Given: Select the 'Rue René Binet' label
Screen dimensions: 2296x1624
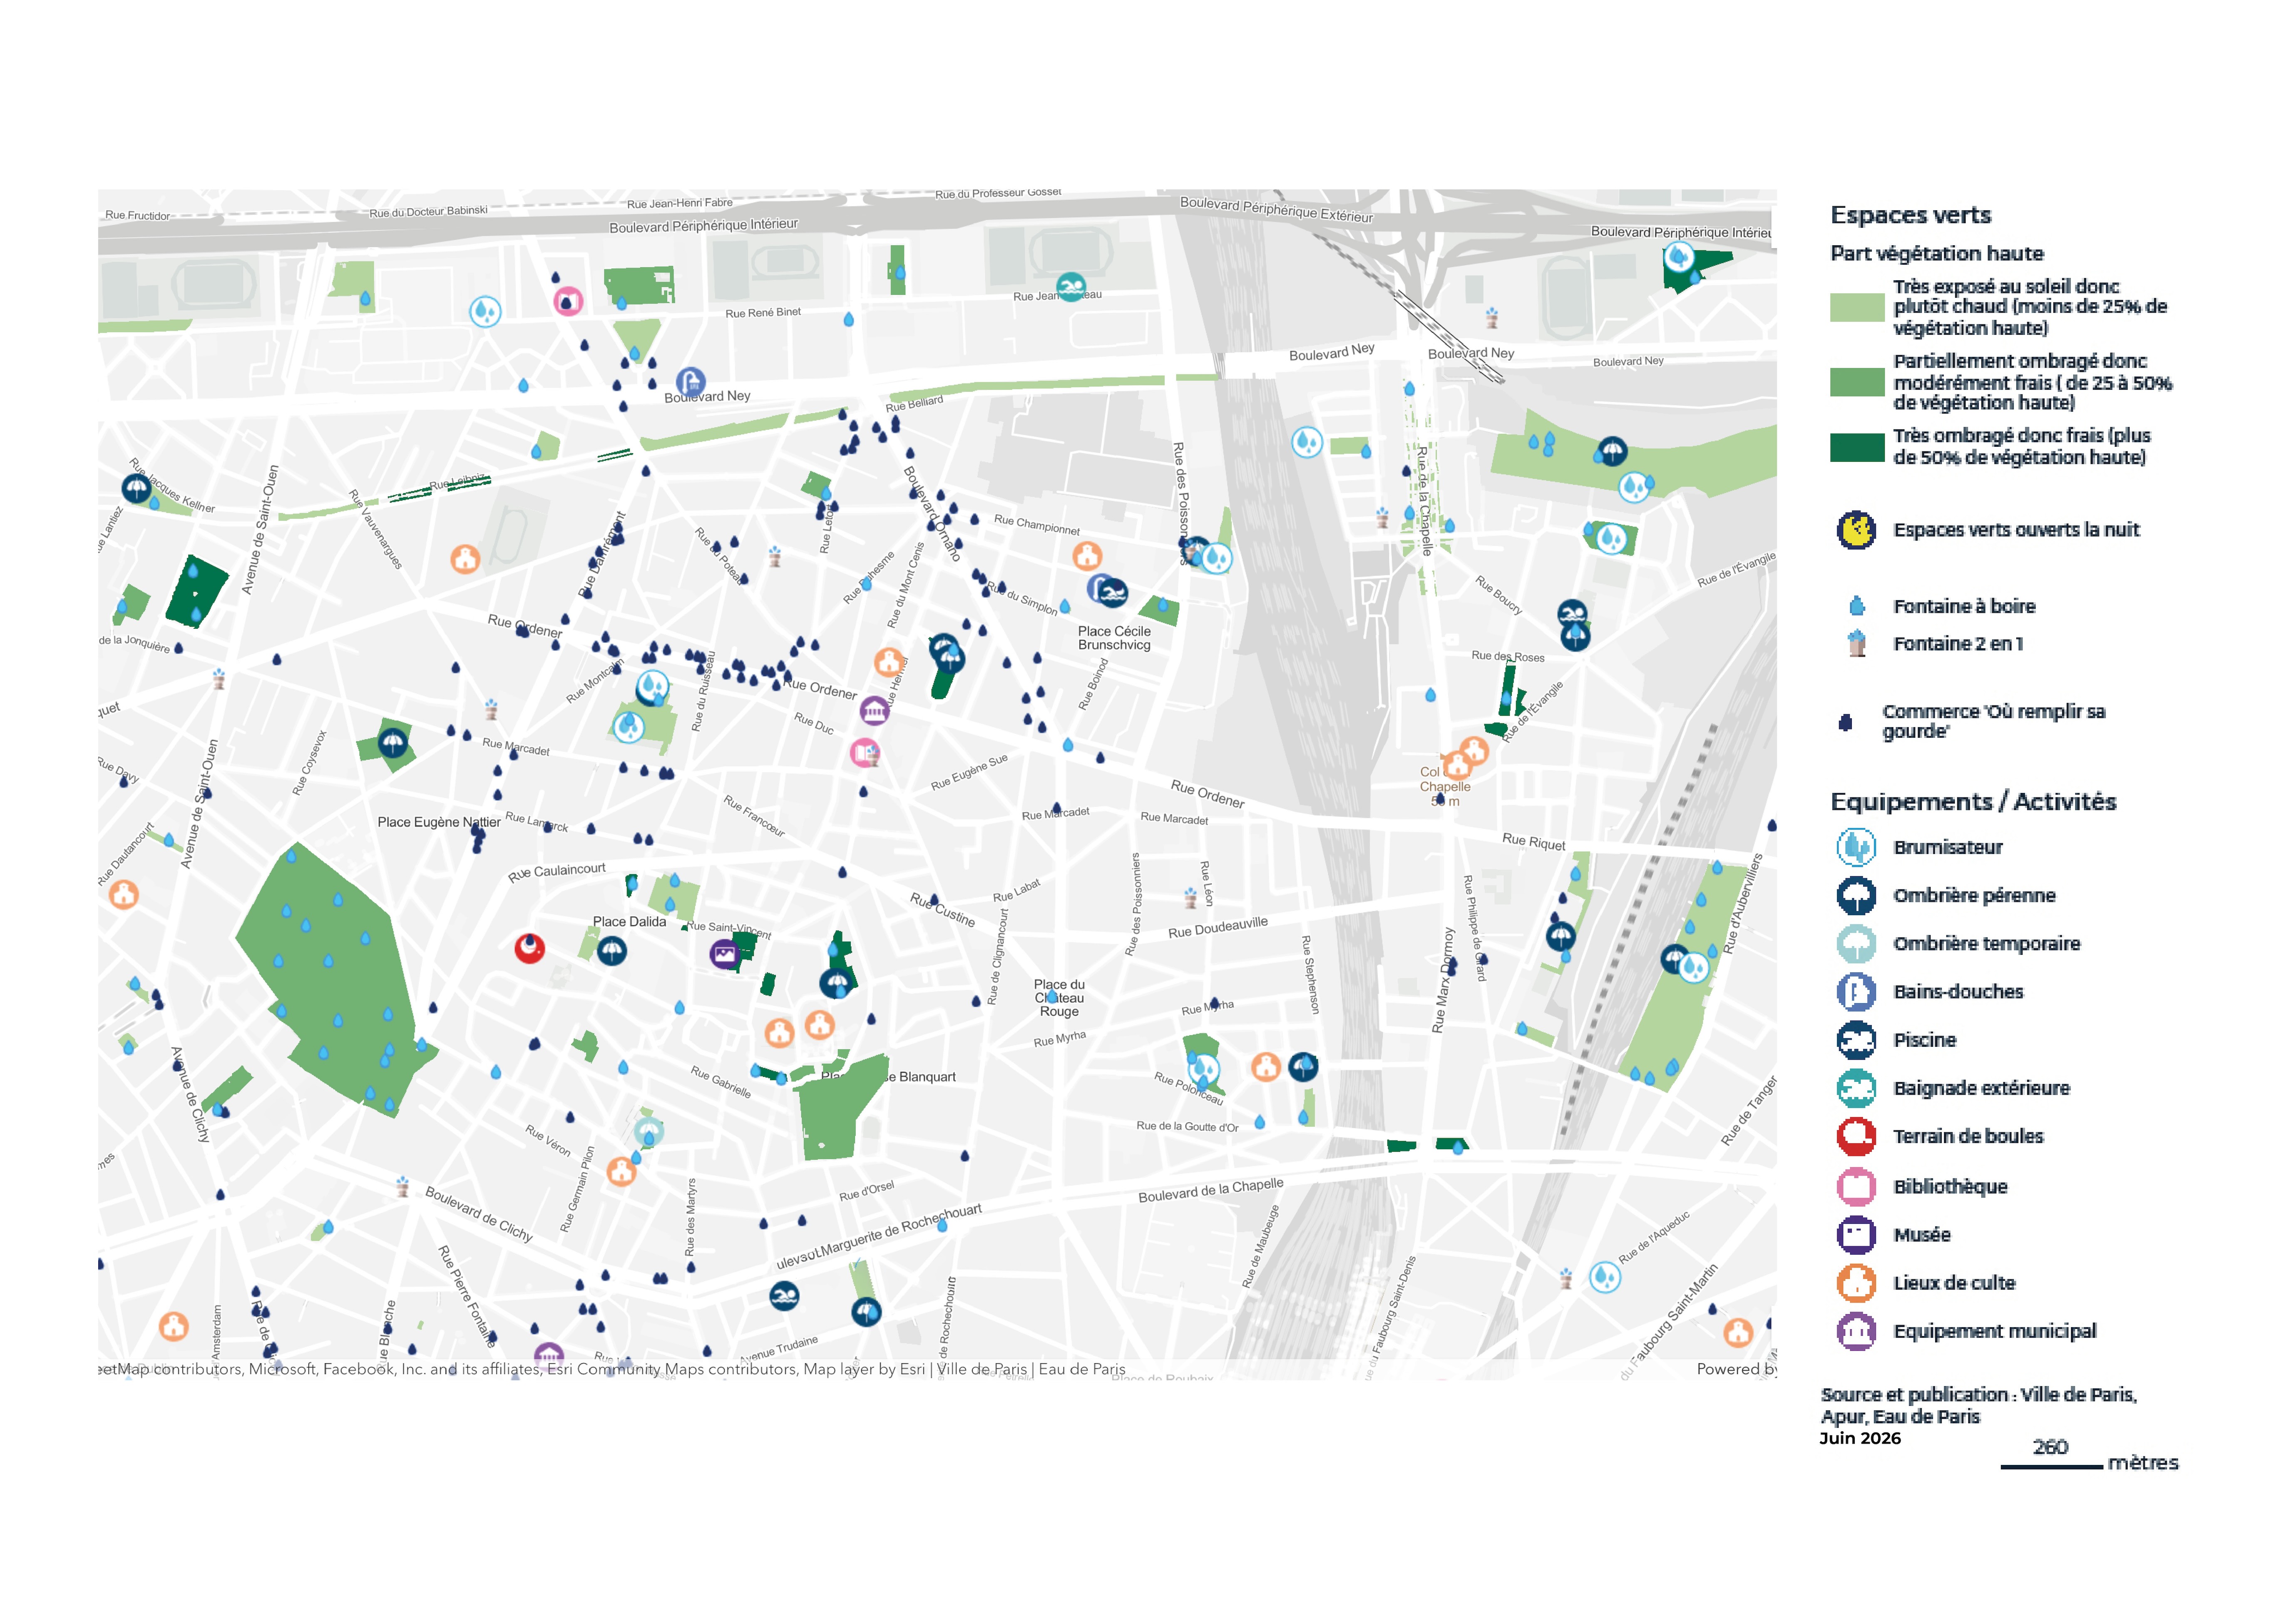Looking at the screenshot, I should click(x=763, y=313).
